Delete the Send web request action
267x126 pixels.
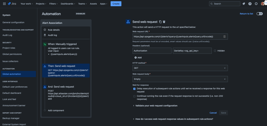point(164,22)
